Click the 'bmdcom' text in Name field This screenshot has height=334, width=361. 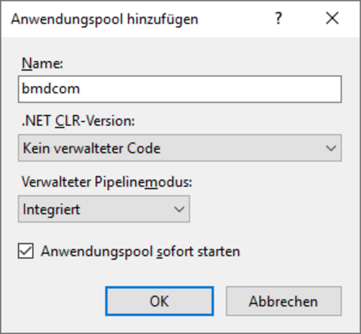click(51, 89)
